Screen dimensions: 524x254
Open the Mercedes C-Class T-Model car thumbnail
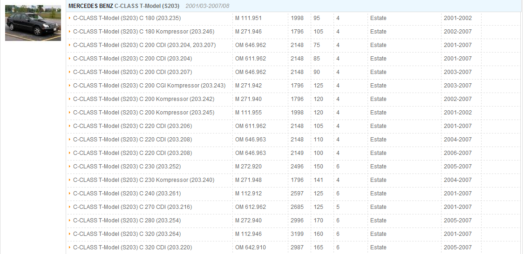33,23
